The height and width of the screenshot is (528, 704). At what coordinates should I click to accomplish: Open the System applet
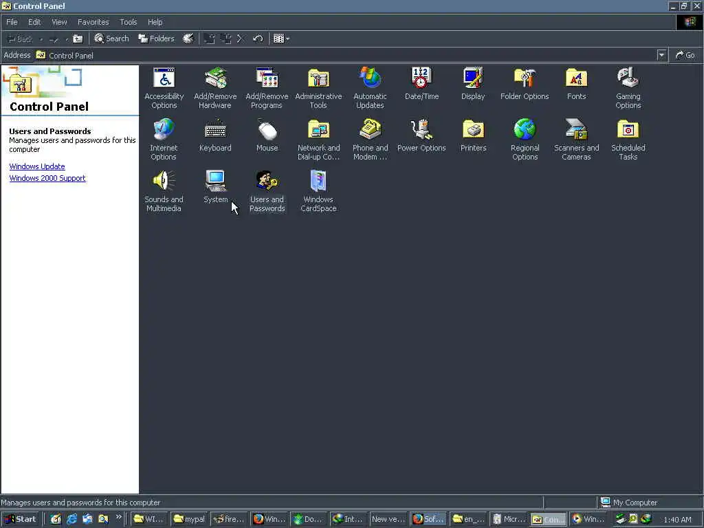[x=215, y=187]
